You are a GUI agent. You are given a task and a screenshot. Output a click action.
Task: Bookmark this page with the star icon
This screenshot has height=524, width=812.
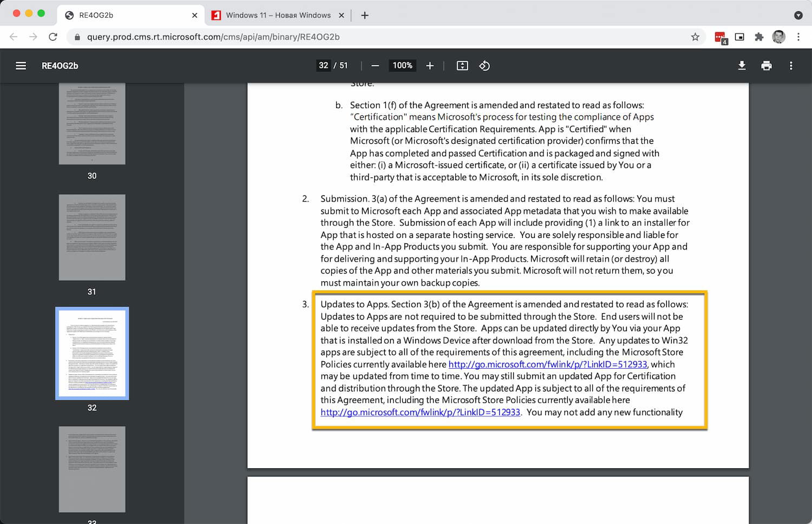click(695, 37)
